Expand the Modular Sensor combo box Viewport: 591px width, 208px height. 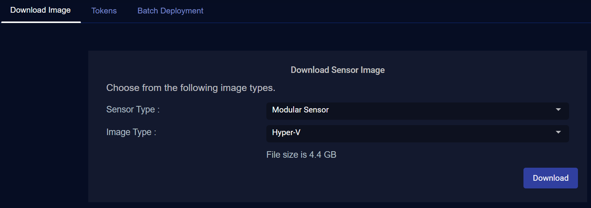417,111
